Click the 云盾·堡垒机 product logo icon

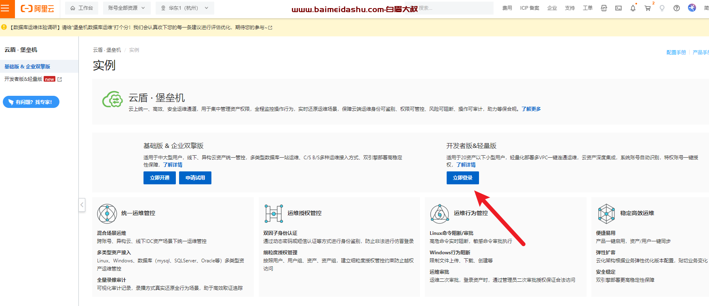tap(112, 99)
